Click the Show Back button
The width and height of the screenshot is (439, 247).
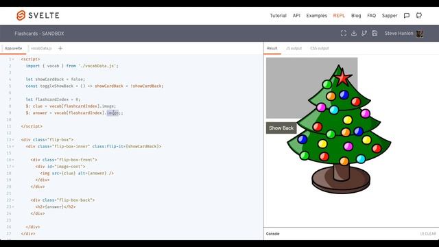point(281,128)
